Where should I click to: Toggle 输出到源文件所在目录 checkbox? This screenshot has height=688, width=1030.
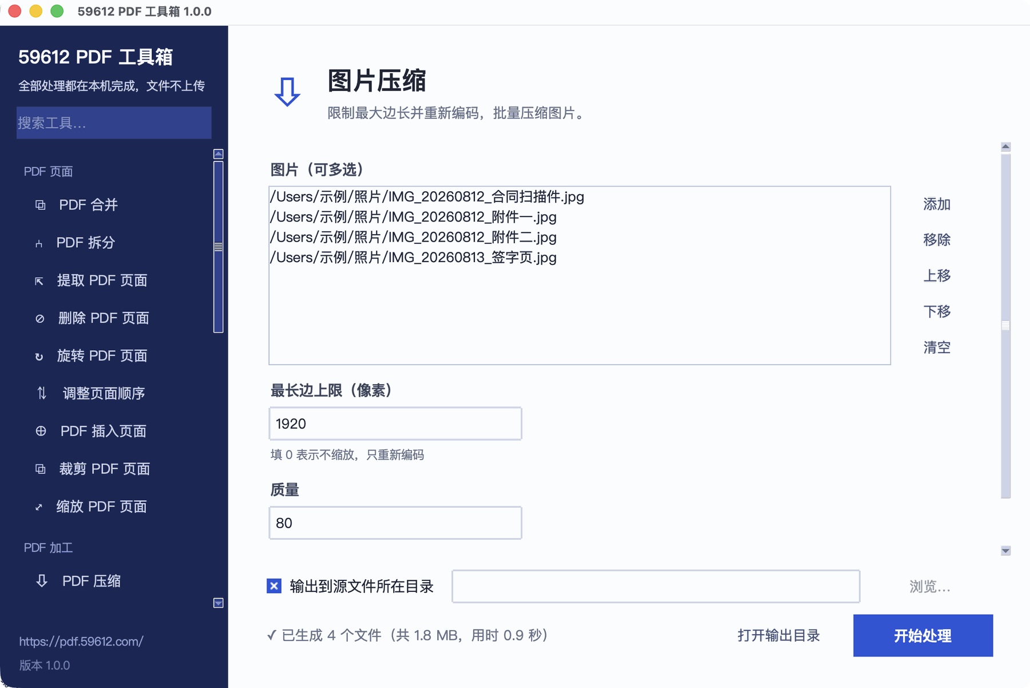(x=274, y=586)
